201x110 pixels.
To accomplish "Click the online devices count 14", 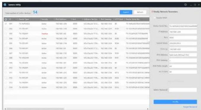I will 35,12.
